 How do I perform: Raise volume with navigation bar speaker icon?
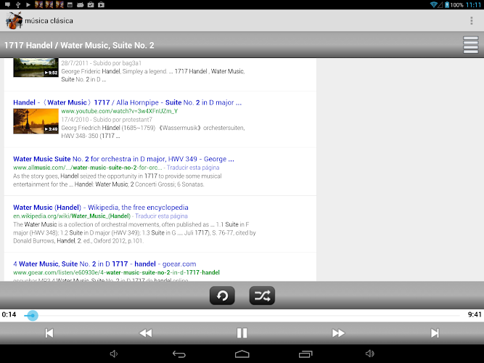(370, 354)
